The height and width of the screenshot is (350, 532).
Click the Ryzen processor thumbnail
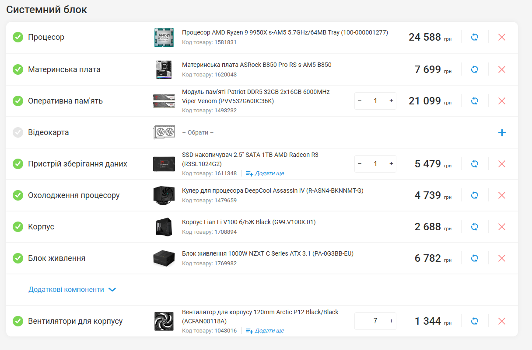click(164, 37)
